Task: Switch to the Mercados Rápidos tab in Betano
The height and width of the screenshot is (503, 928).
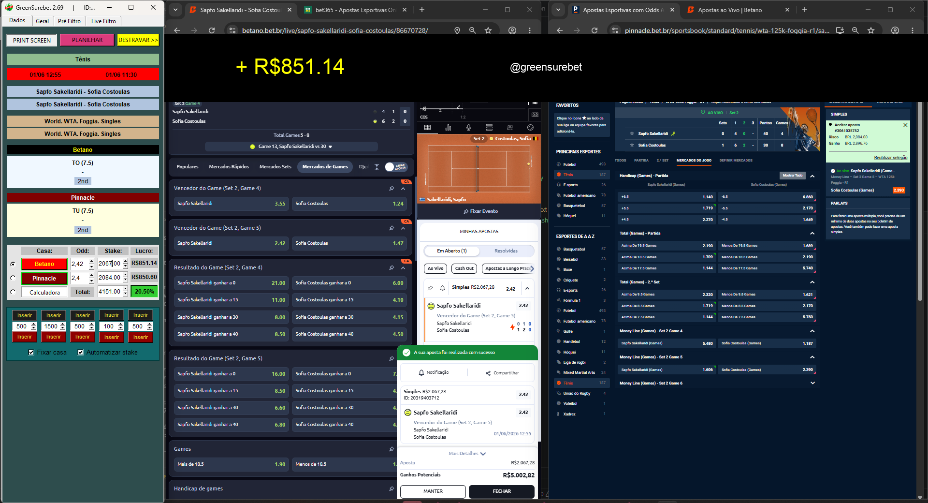Action: (x=229, y=167)
